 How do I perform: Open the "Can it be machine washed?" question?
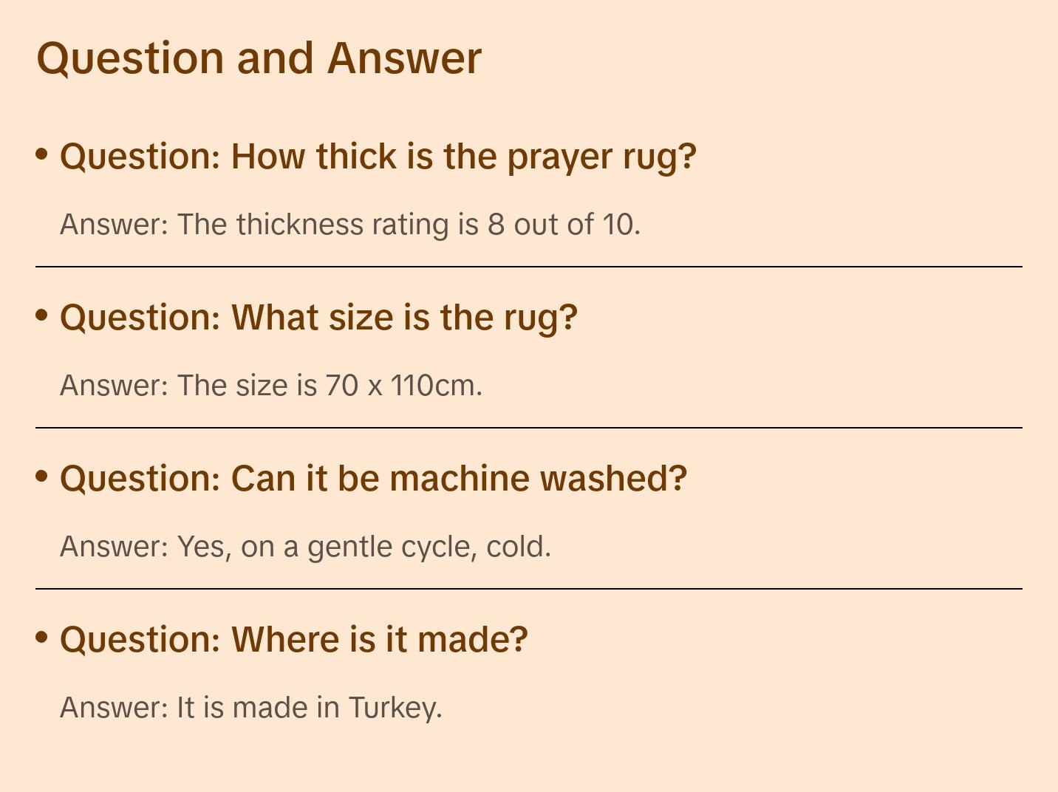(x=373, y=479)
